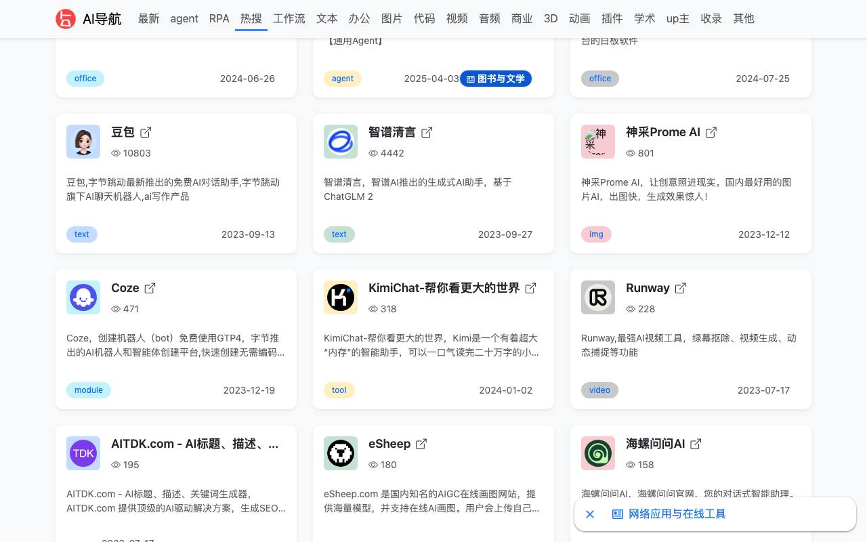Open the 动画 nav tab

pyautogui.click(x=580, y=19)
